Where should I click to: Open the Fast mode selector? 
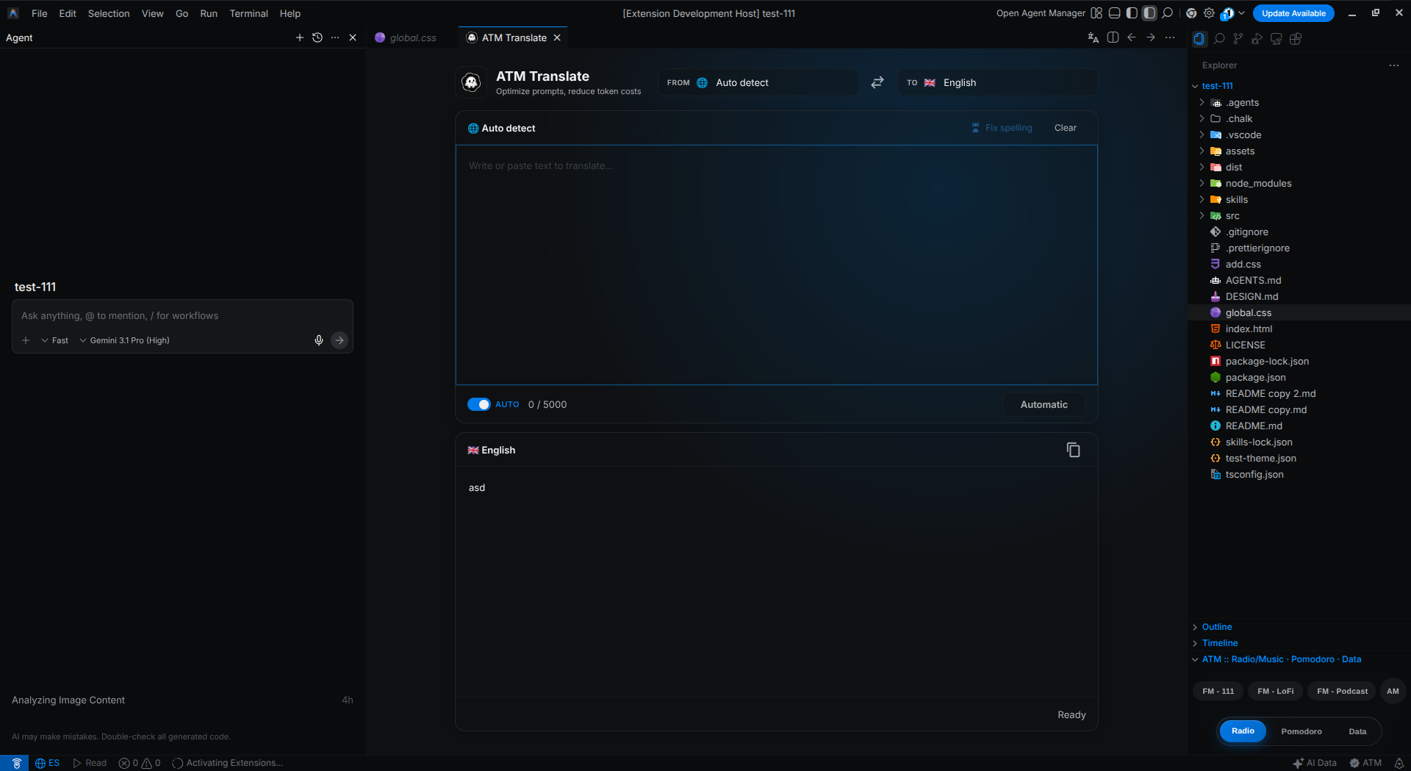tap(55, 340)
